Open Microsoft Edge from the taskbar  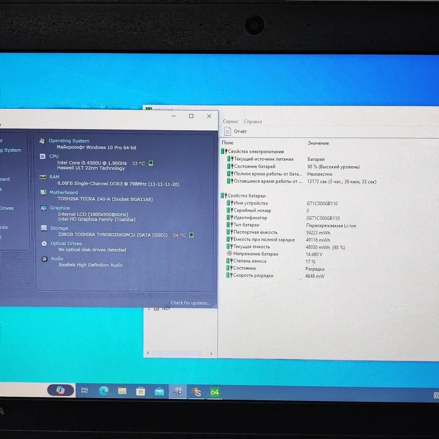pos(104,391)
